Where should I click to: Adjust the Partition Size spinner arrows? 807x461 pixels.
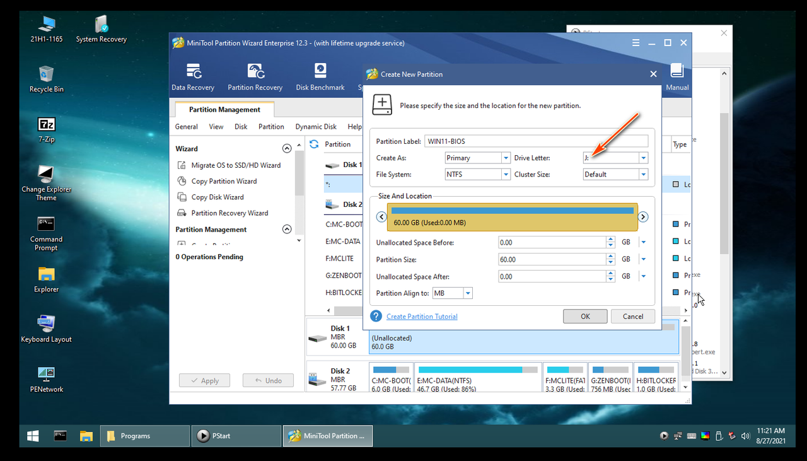(x=610, y=259)
